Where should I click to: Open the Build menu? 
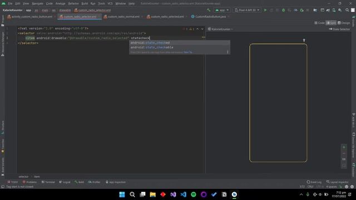click(85, 3)
